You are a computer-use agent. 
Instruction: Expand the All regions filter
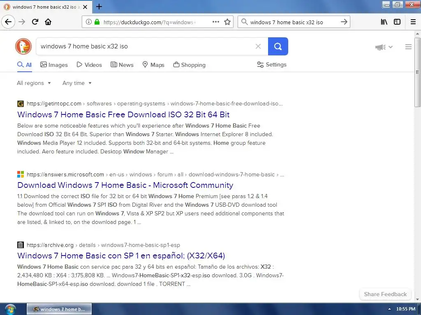(x=34, y=83)
